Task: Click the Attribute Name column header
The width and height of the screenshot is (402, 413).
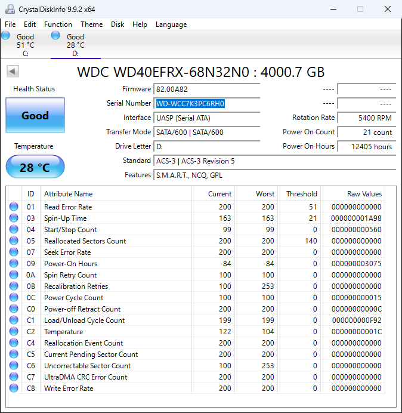Action: [116, 194]
